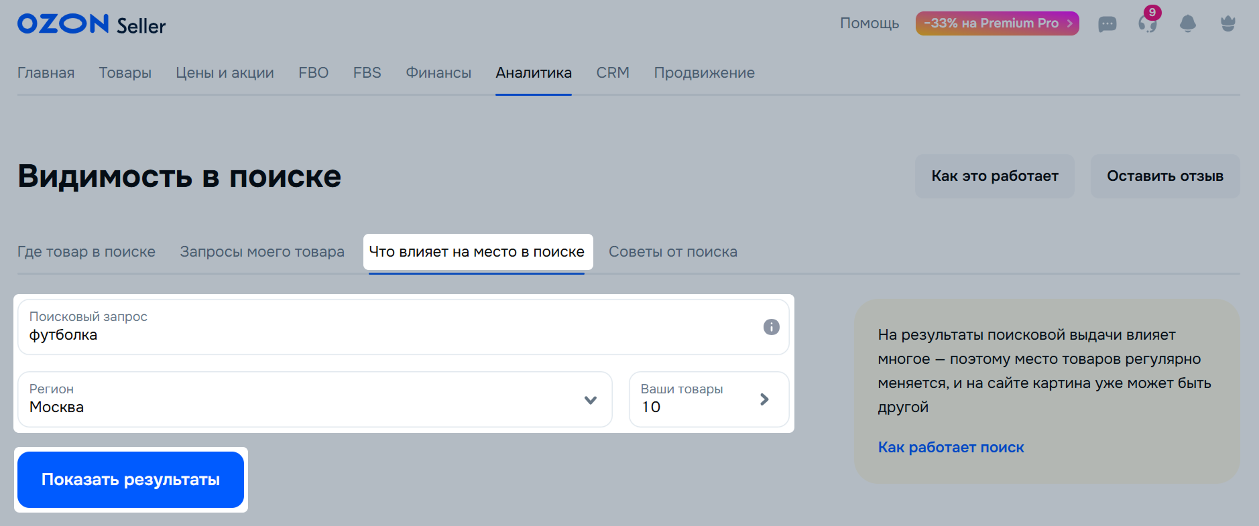1259x526 pixels.
Task: Follow the Как работает поиск link
Action: 951,448
